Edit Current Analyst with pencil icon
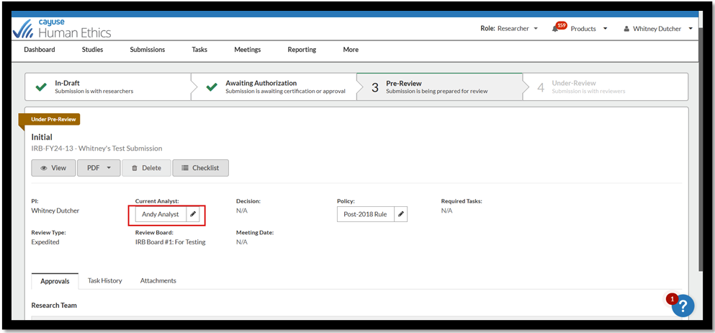This screenshot has width=715, height=333. tap(193, 214)
